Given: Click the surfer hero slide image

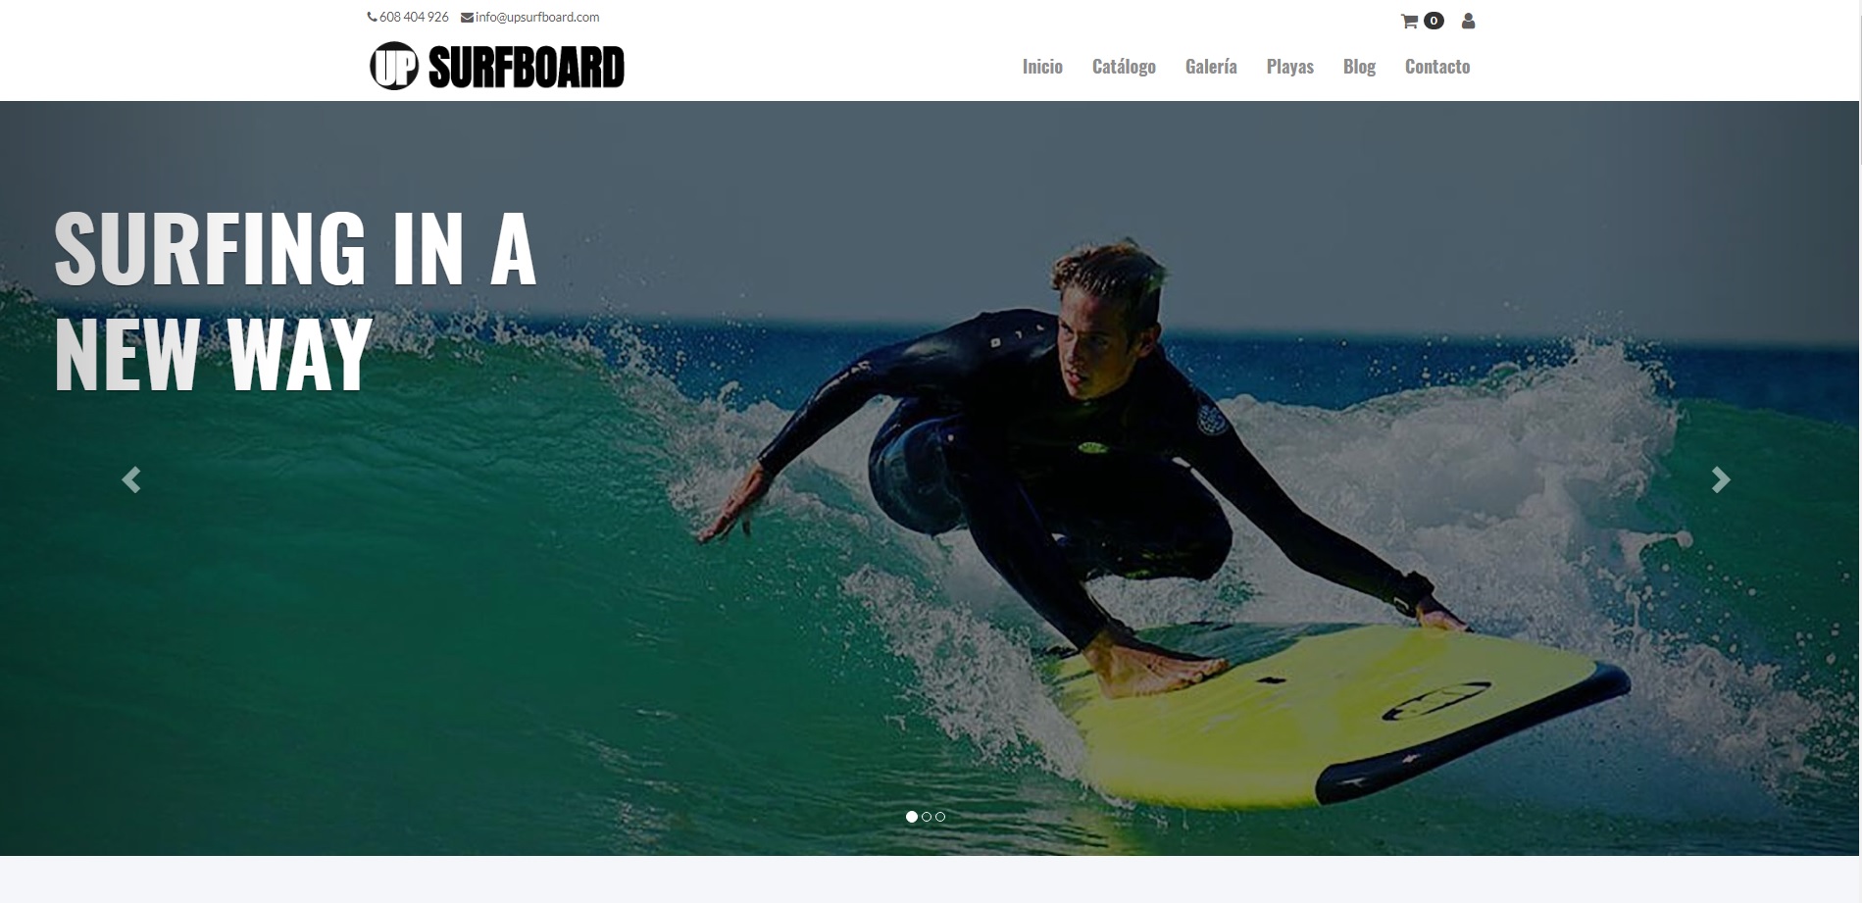Looking at the screenshot, I should coord(930,478).
